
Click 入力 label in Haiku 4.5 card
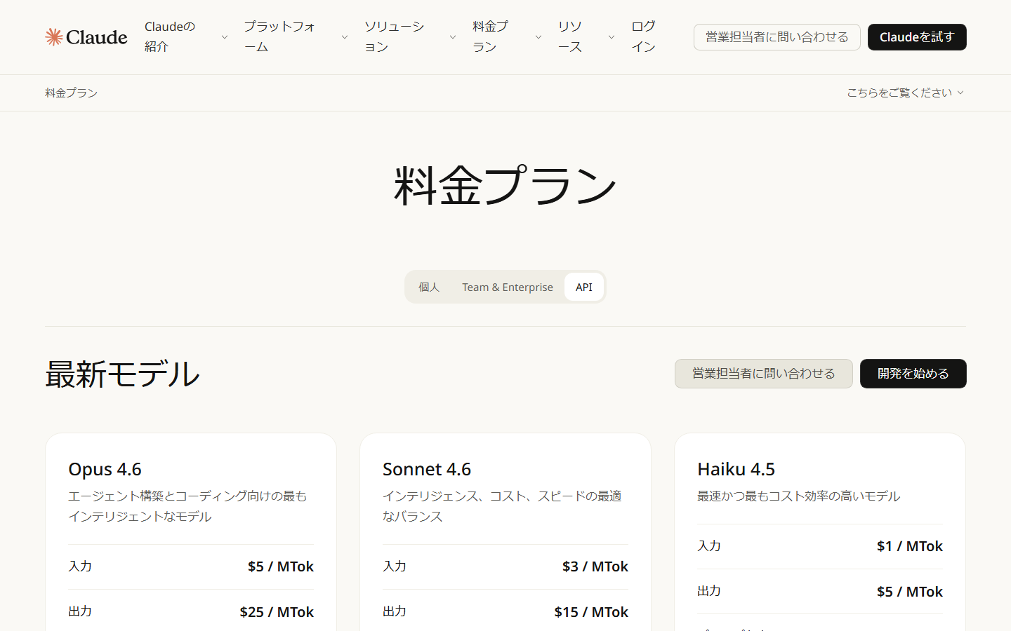[x=709, y=546]
